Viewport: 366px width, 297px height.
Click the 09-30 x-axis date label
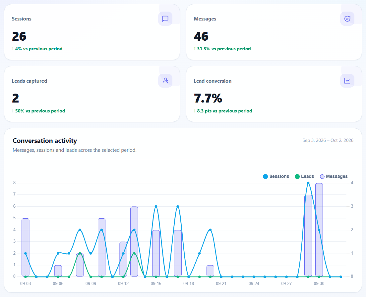[x=319, y=283]
